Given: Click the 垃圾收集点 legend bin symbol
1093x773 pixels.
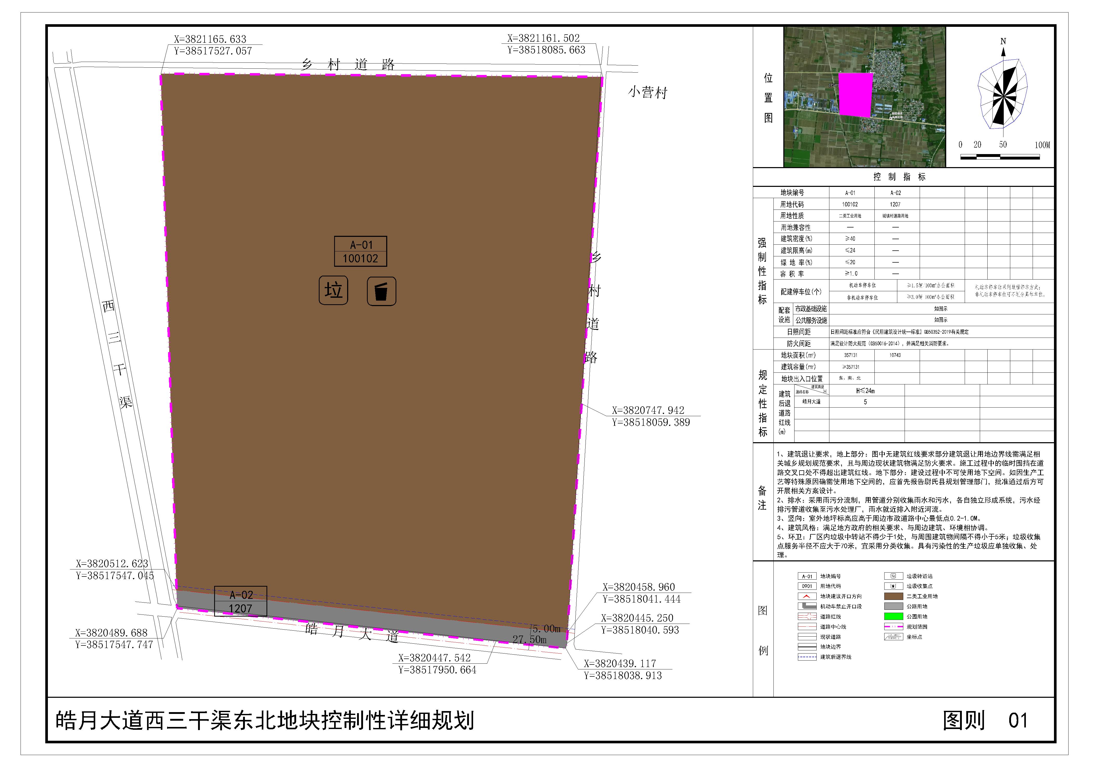Looking at the screenshot, I should [893, 586].
